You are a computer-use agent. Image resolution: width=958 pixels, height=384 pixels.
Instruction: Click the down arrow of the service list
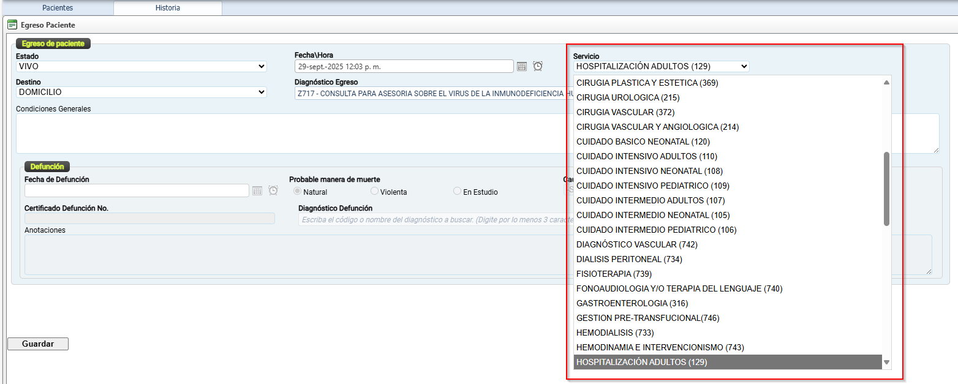(x=886, y=363)
